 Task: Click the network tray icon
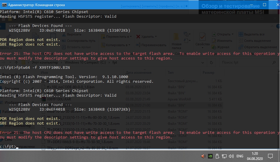tap(224, 156)
